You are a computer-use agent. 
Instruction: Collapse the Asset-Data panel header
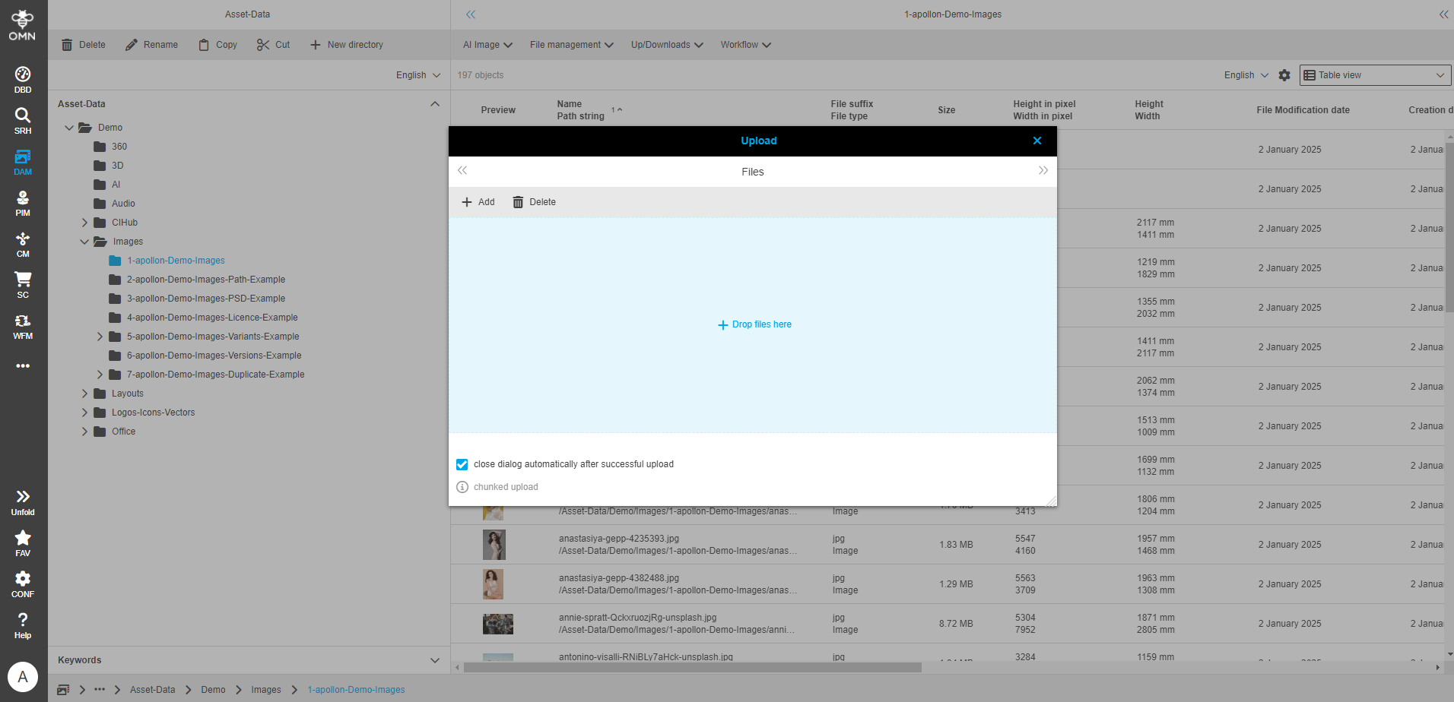pos(435,103)
